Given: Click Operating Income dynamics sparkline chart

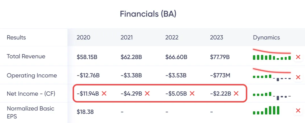Looking at the screenshot, I should (272, 77).
